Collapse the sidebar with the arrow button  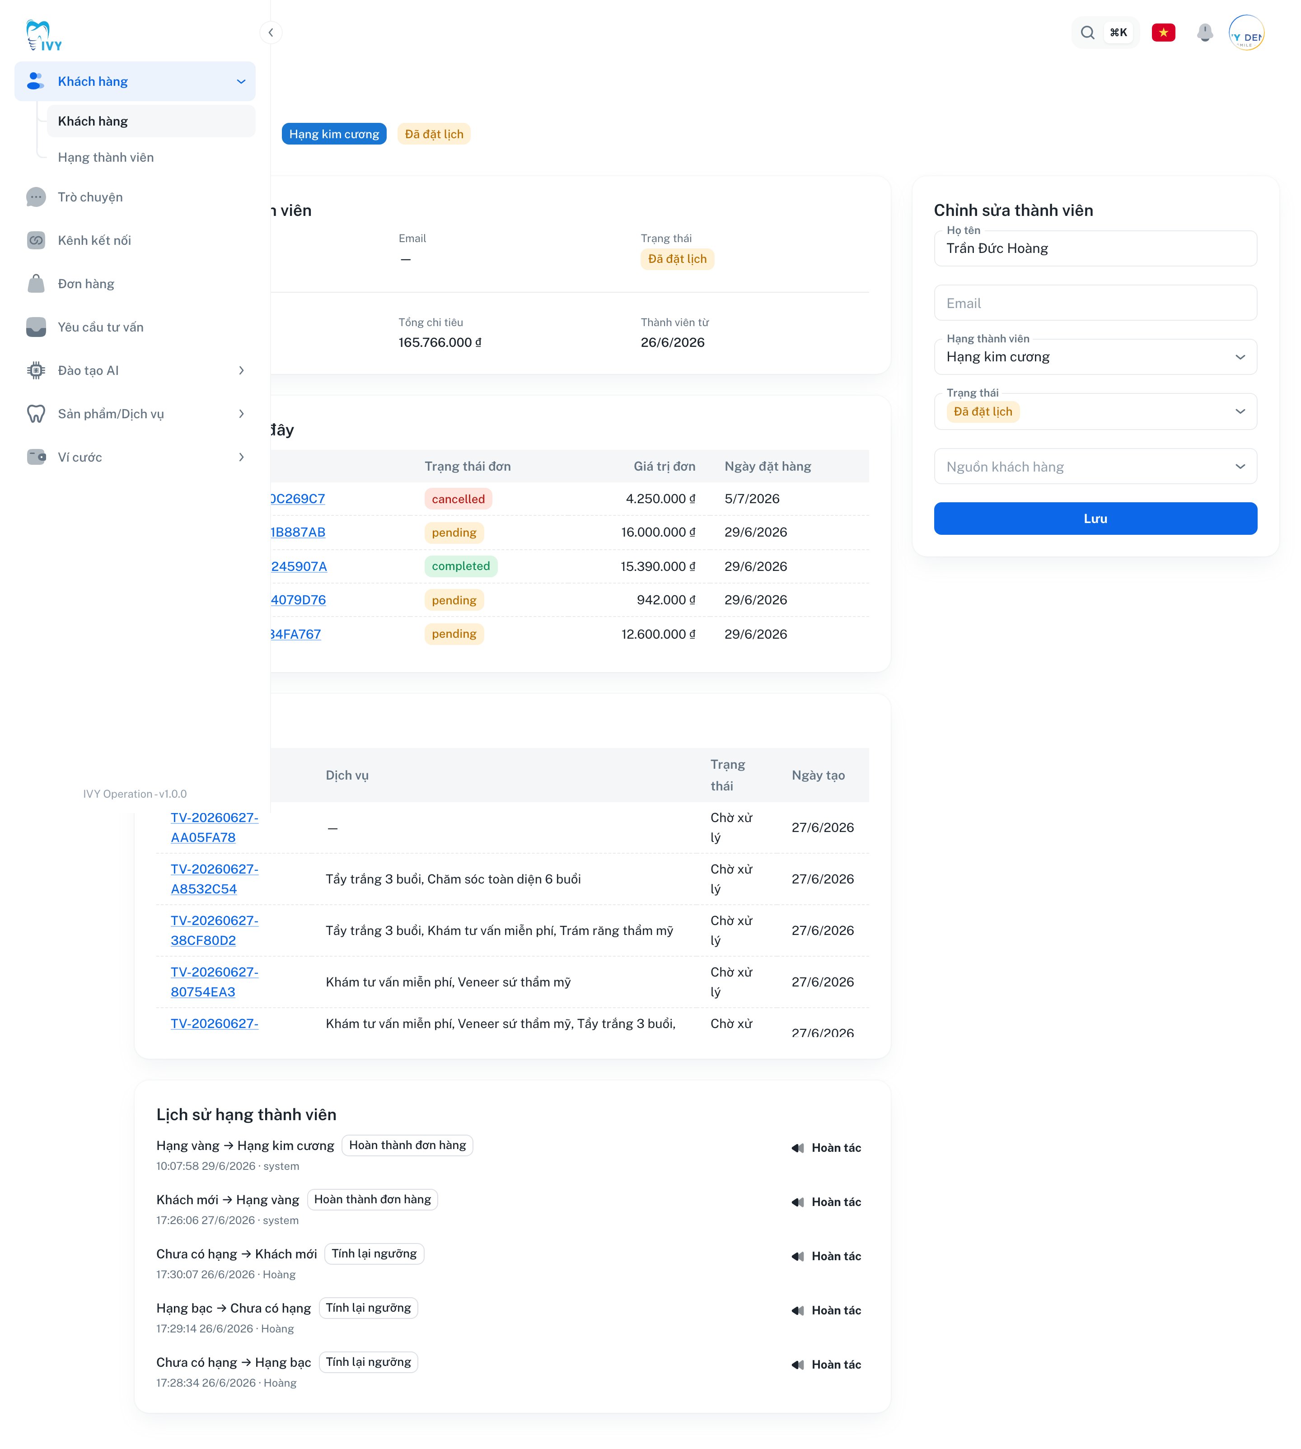(271, 32)
